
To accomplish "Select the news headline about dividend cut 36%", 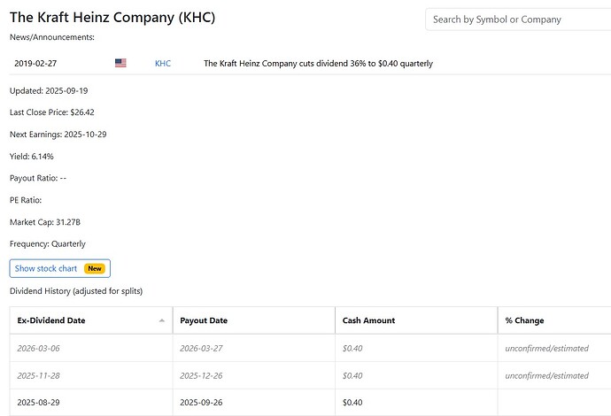I will pos(319,64).
